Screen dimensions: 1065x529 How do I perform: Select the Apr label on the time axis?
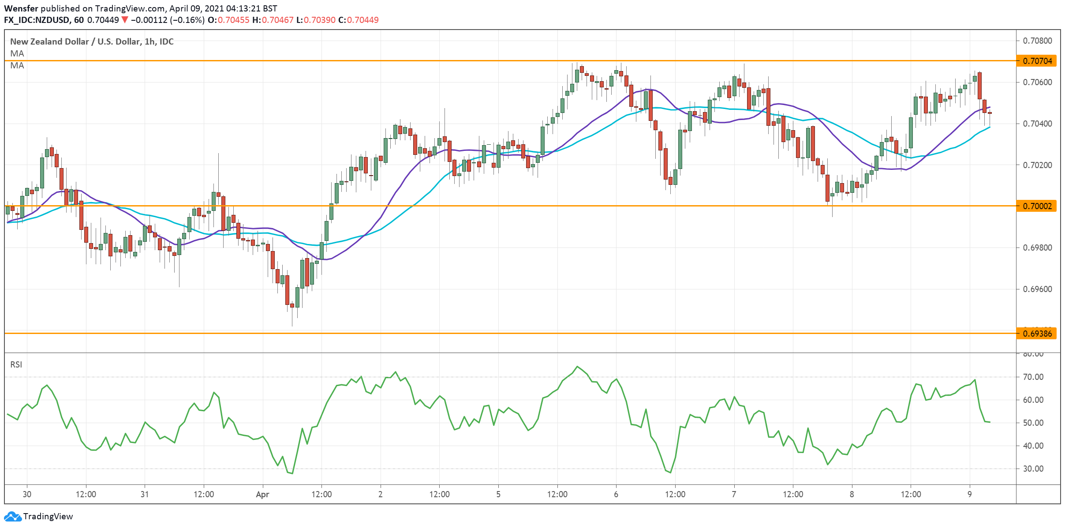pyautogui.click(x=262, y=495)
